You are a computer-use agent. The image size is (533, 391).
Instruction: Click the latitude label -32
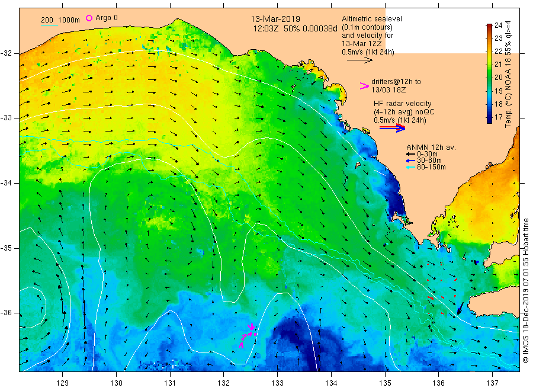click(6, 53)
